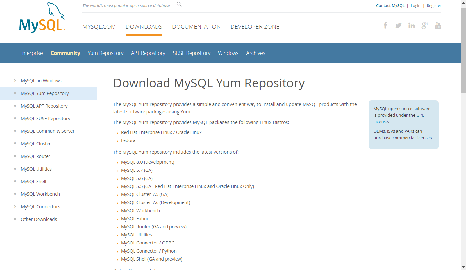The width and height of the screenshot is (466, 270).
Task: Expand the MySQL Connectors arrow
Action: (15, 206)
